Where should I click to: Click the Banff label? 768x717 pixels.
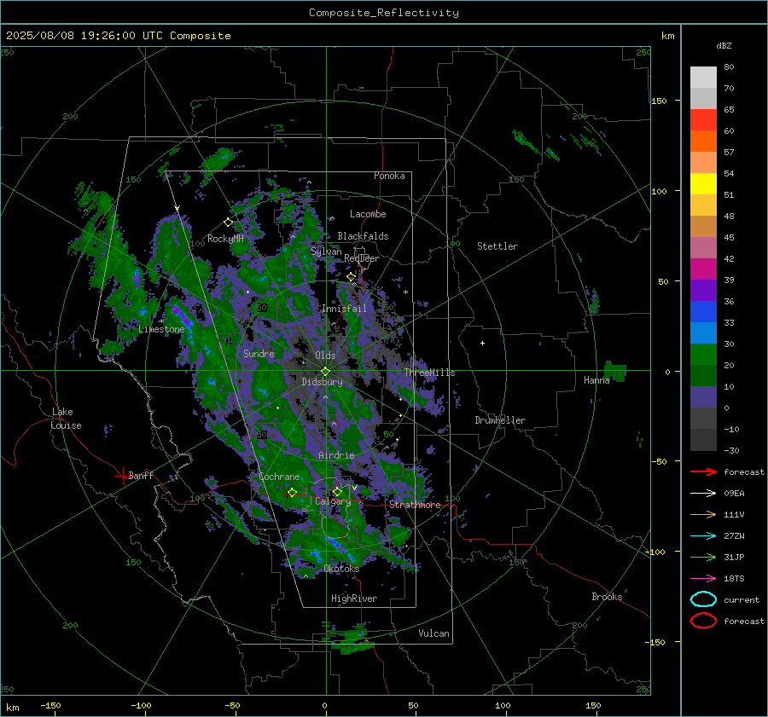(141, 475)
